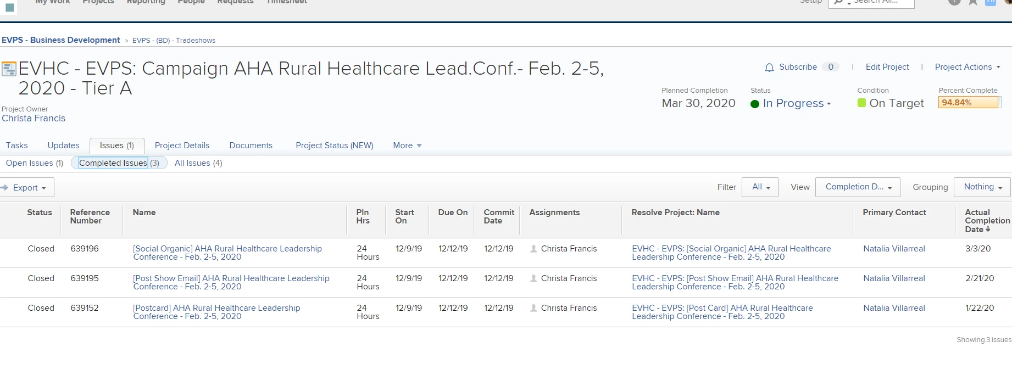Click the Subscribe bell icon
Screen dimensions: 1012x386
(769, 68)
